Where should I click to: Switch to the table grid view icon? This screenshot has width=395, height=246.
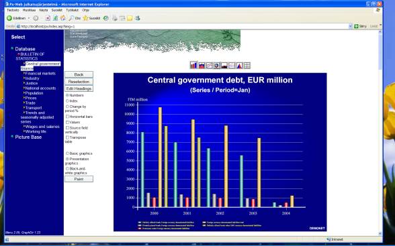247,66
